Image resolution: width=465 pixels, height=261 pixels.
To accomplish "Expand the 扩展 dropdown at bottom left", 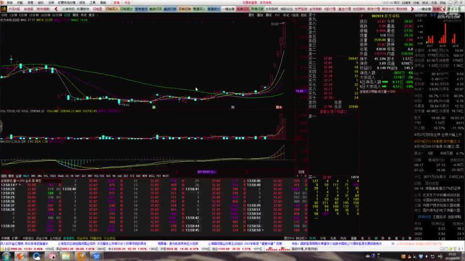I will 16,238.
